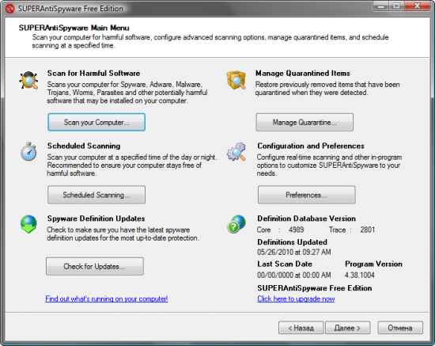The width and height of the screenshot is (435, 346).
Task: Click Check for Updates button
Action: (x=95, y=266)
